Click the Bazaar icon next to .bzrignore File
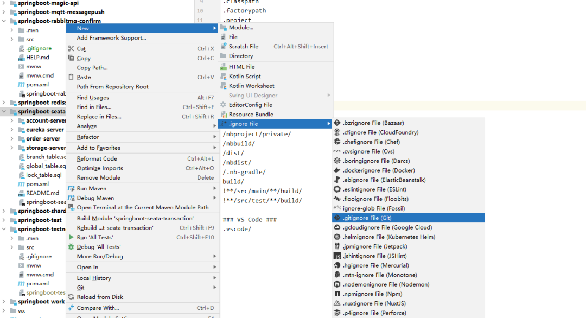586x318 pixels. [337, 123]
